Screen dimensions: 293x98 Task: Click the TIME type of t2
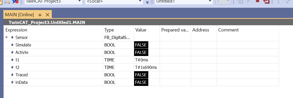point(109,67)
